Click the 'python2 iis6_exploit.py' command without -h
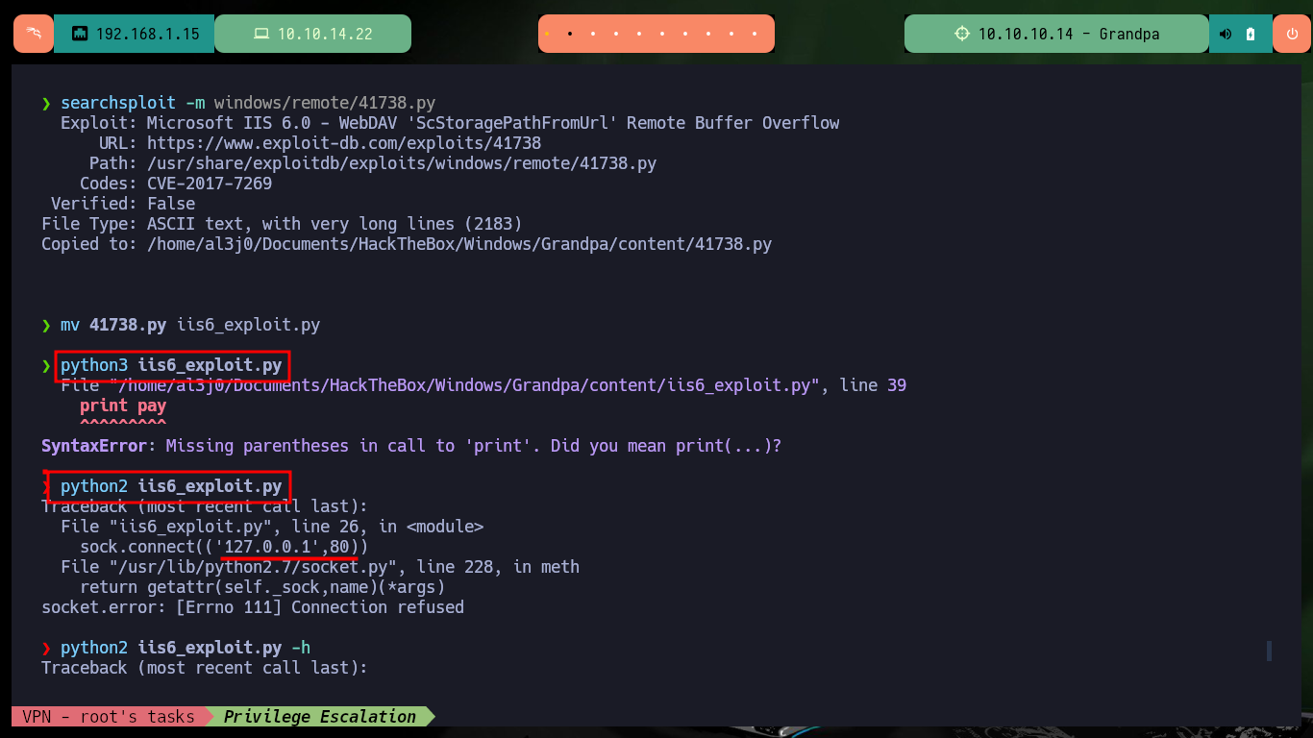 click(x=171, y=486)
